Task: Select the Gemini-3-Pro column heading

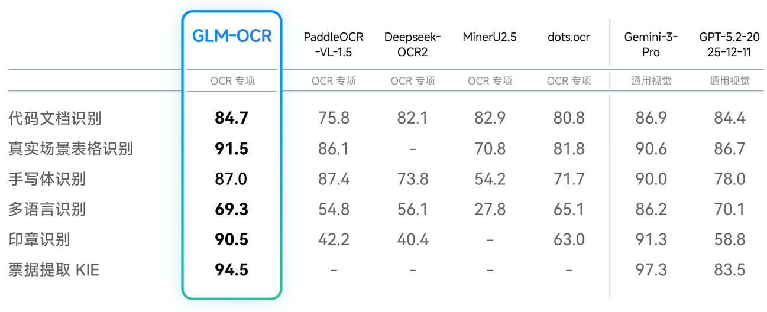Action: pyautogui.click(x=651, y=44)
